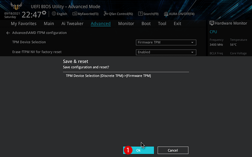Select the Advanced tab

100,24
